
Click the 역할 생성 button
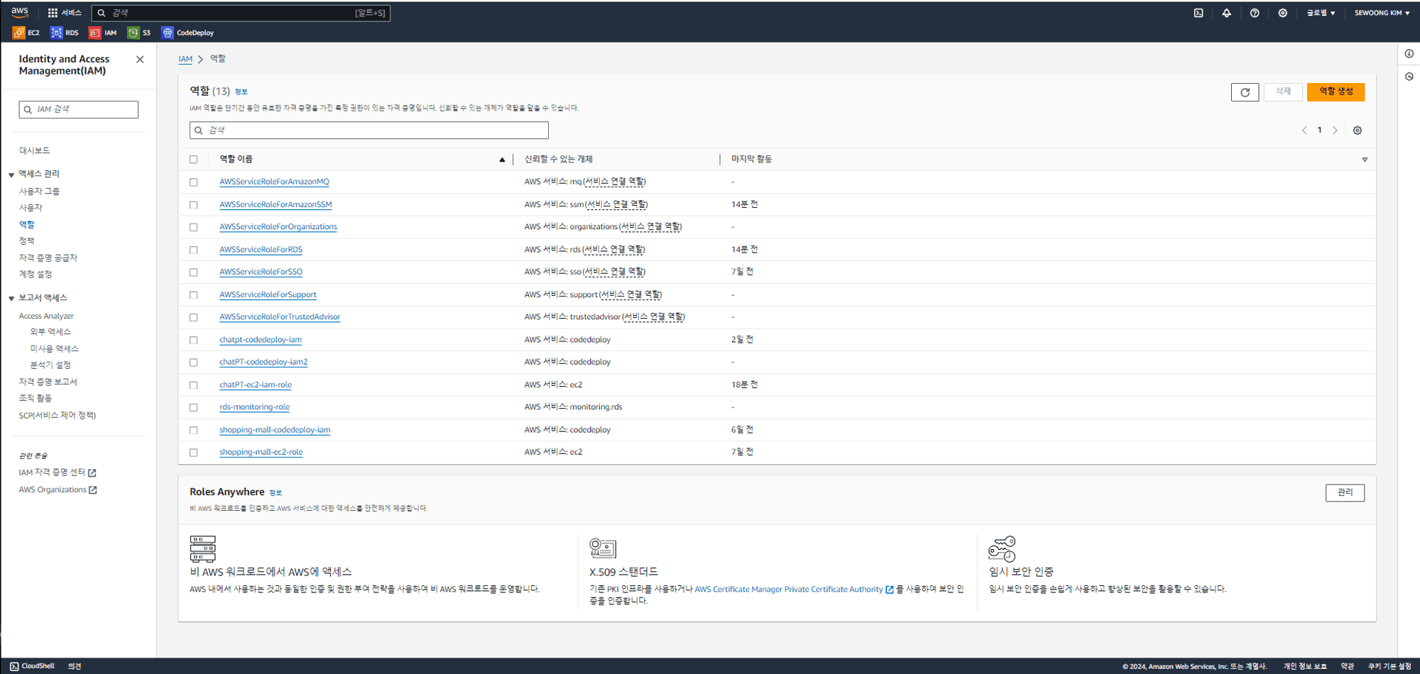pos(1336,92)
